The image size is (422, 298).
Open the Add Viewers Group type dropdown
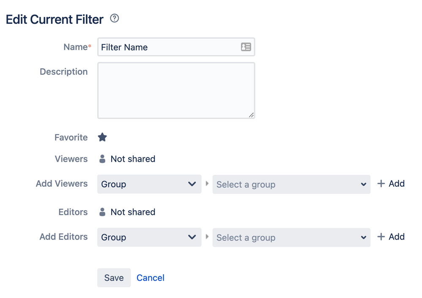(149, 184)
